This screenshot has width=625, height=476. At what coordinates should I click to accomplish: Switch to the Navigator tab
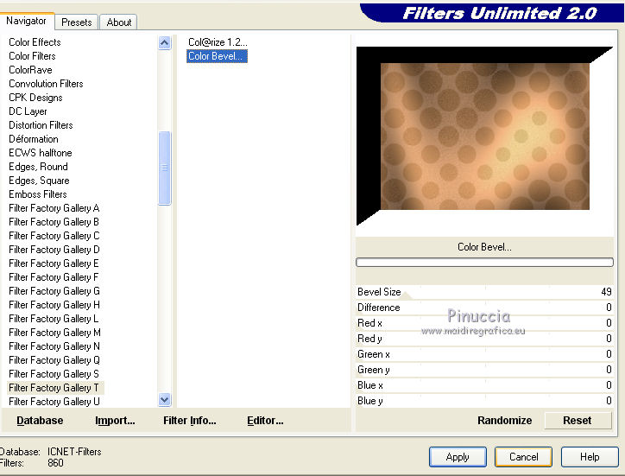pos(27,21)
